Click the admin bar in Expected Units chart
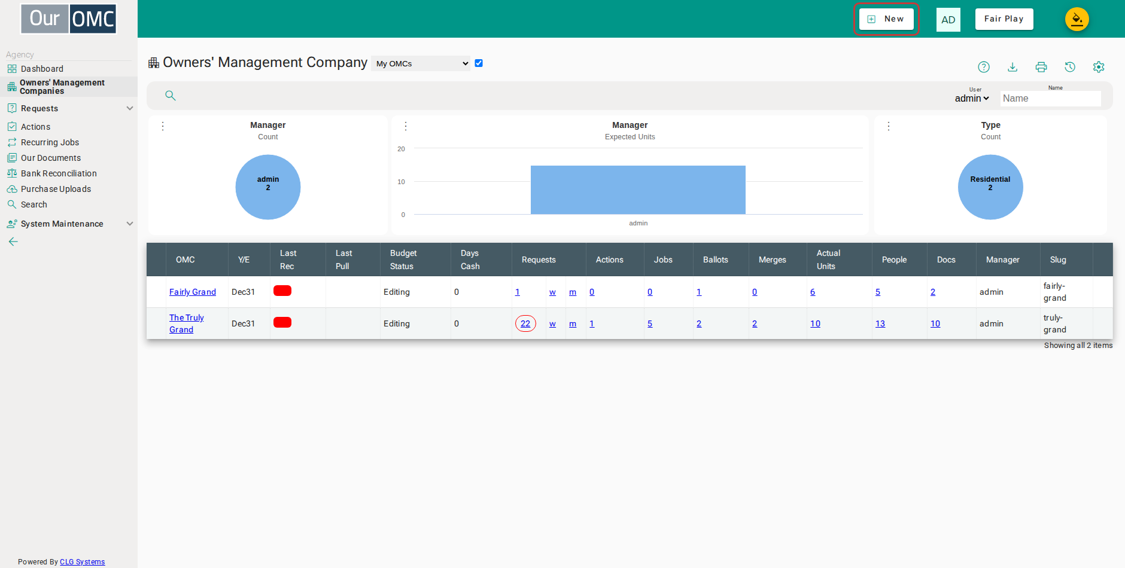 point(638,190)
